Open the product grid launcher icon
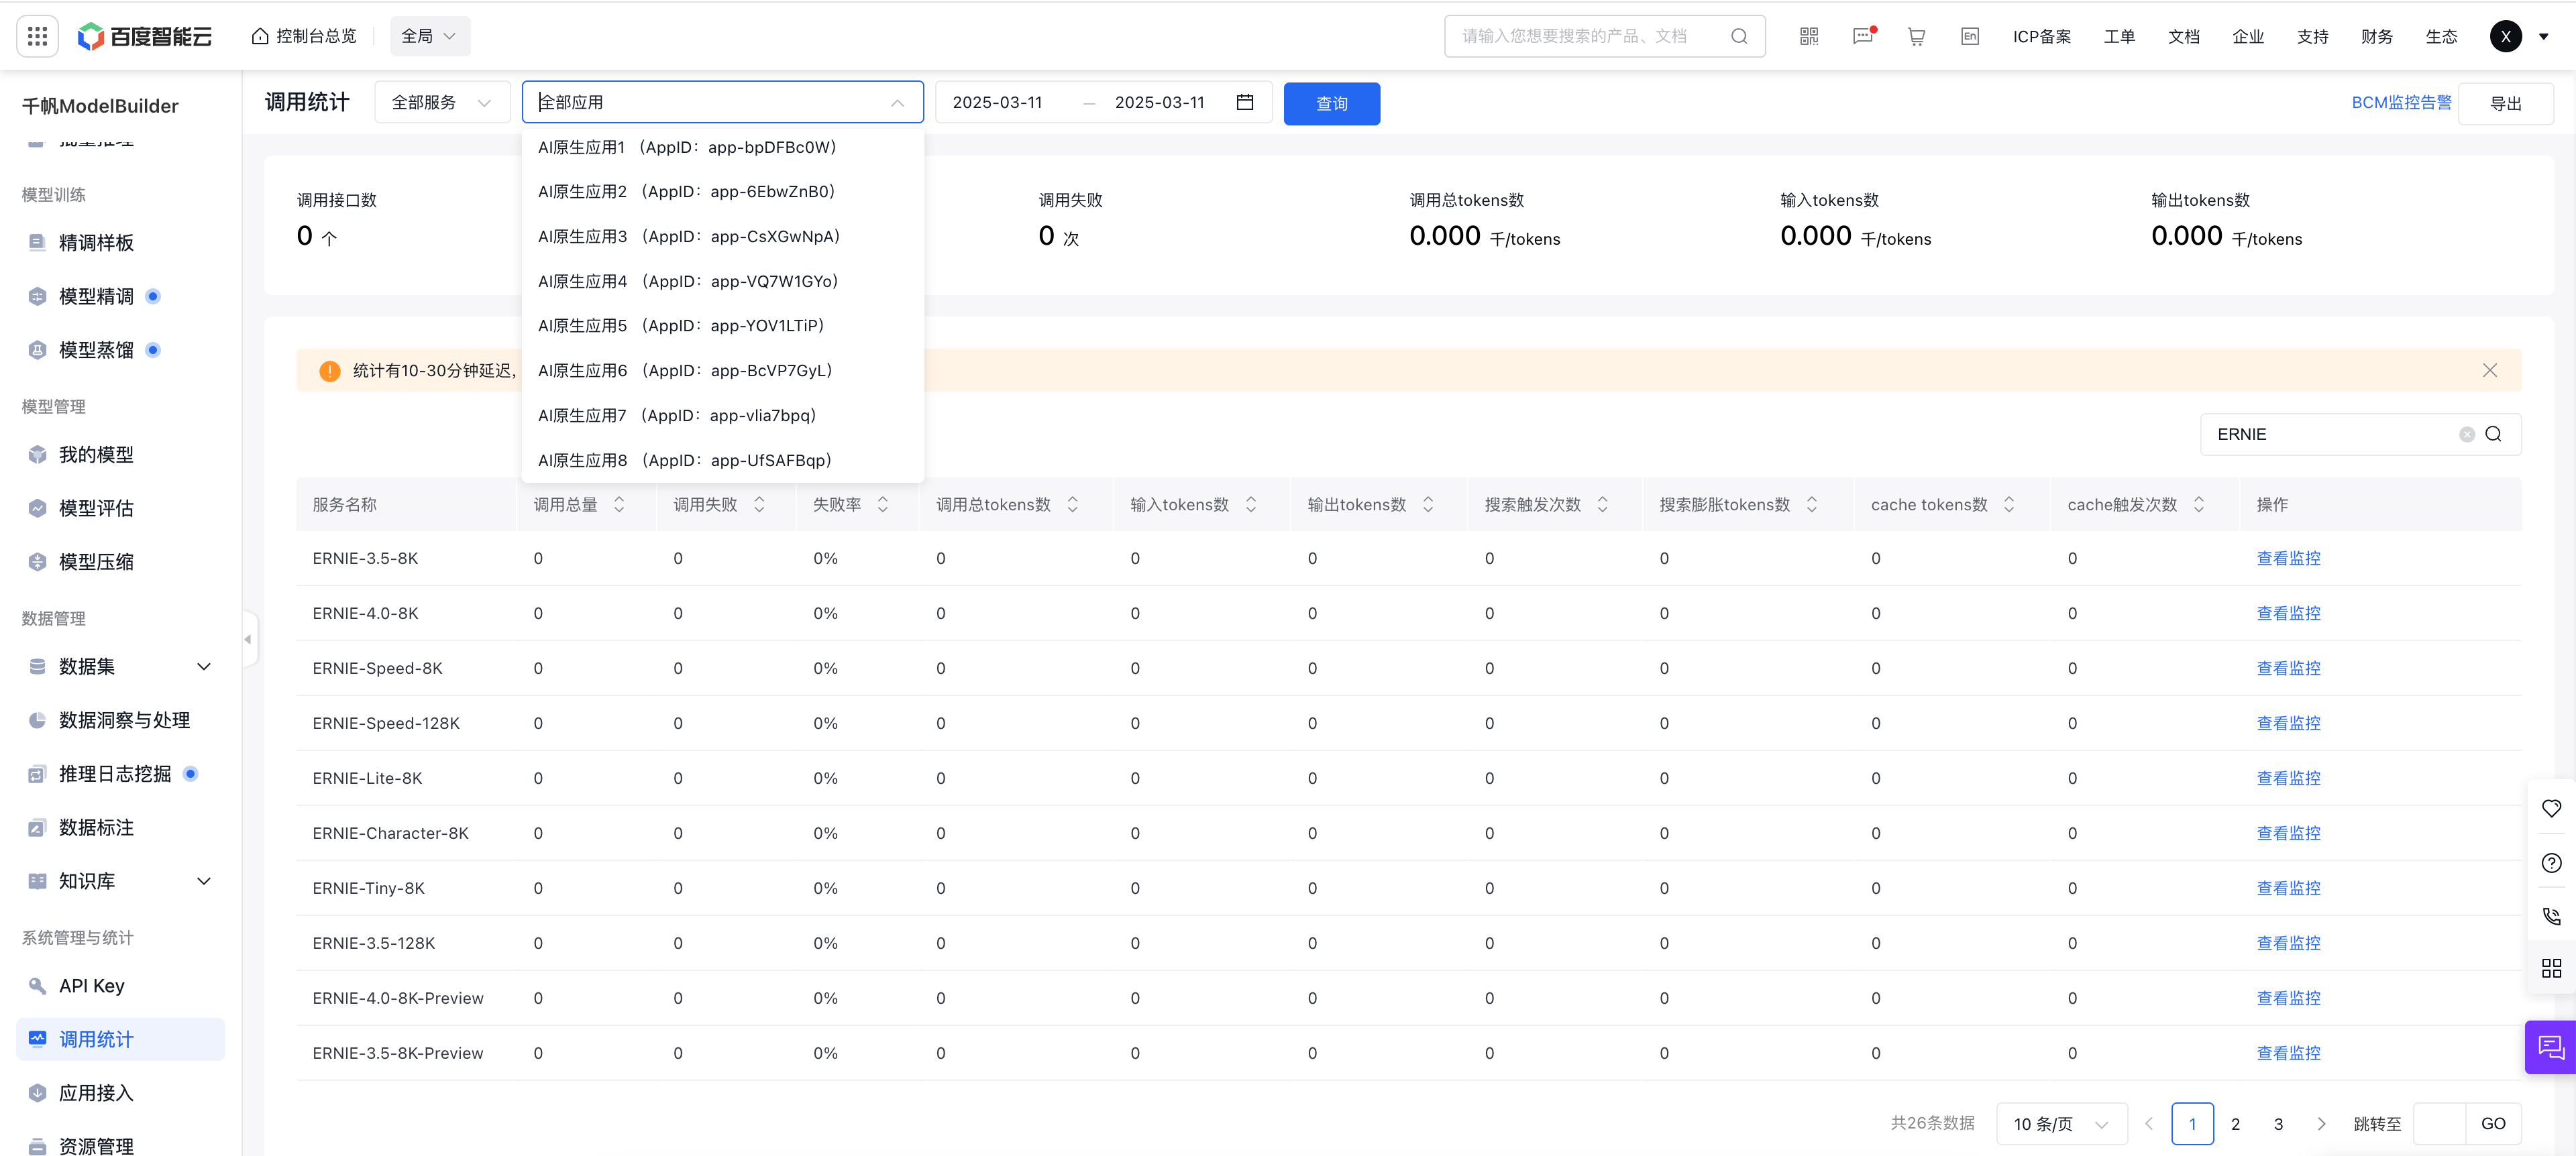2576x1156 pixels. (x=38, y=36)
